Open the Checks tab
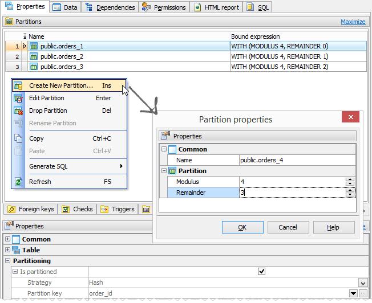 78,209
